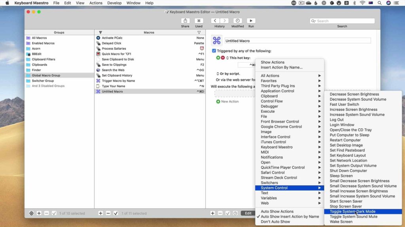This screenshot has width=405, height=227.
Task: Select Wake Screen action
Action: pos(363,221)
